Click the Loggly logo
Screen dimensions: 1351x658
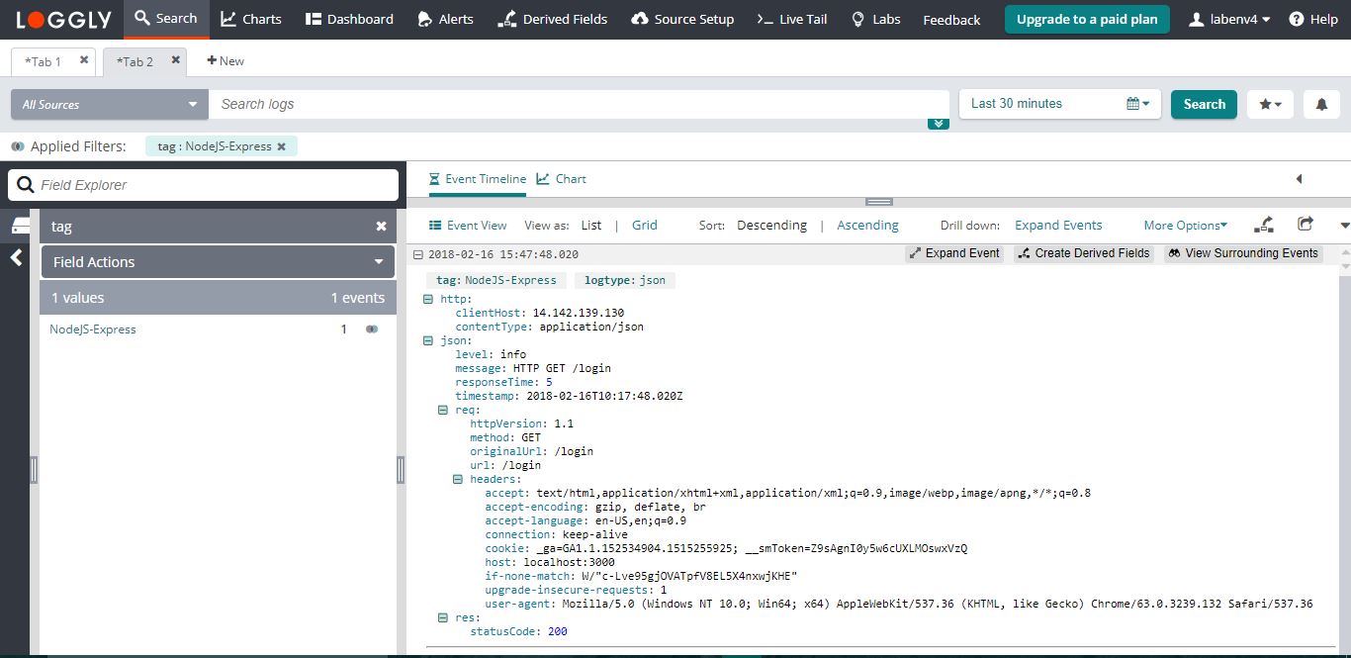tap(61, 19)
